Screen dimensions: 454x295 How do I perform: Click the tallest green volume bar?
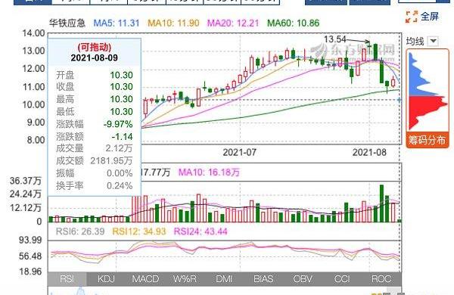coord(381,203)
